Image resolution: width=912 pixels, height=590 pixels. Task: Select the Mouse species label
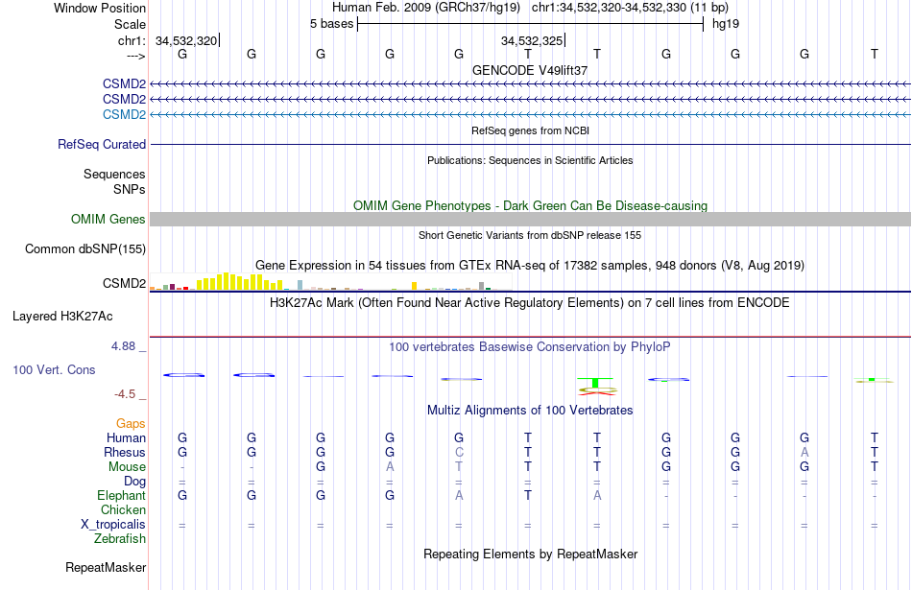point(128,467)
